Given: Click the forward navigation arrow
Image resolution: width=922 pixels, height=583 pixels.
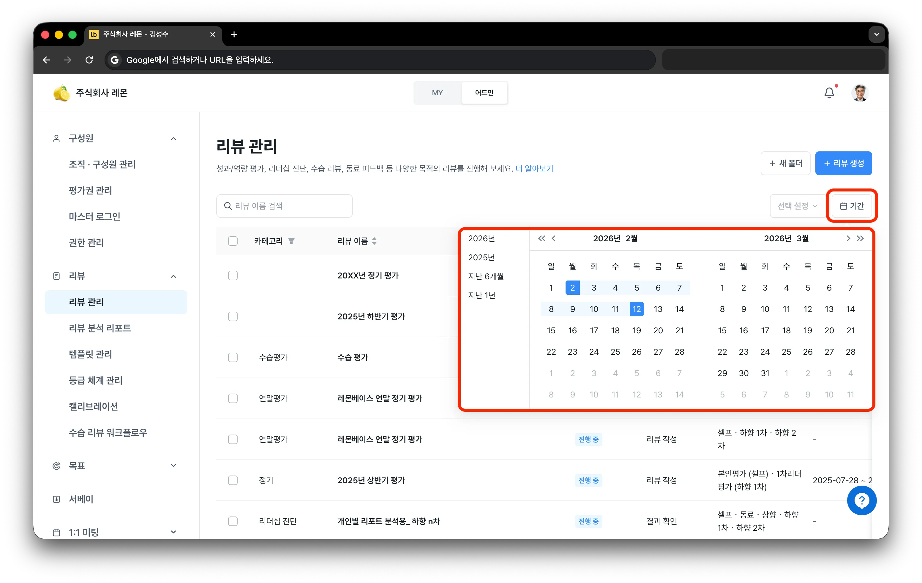Looking at the screenshot, I should (x=68, y=60).
